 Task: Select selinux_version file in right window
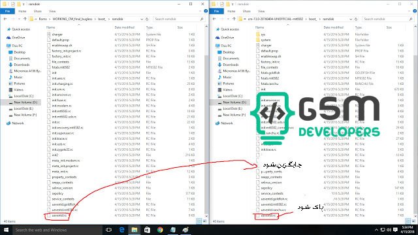pyautogui.click(x=271, y=183)
